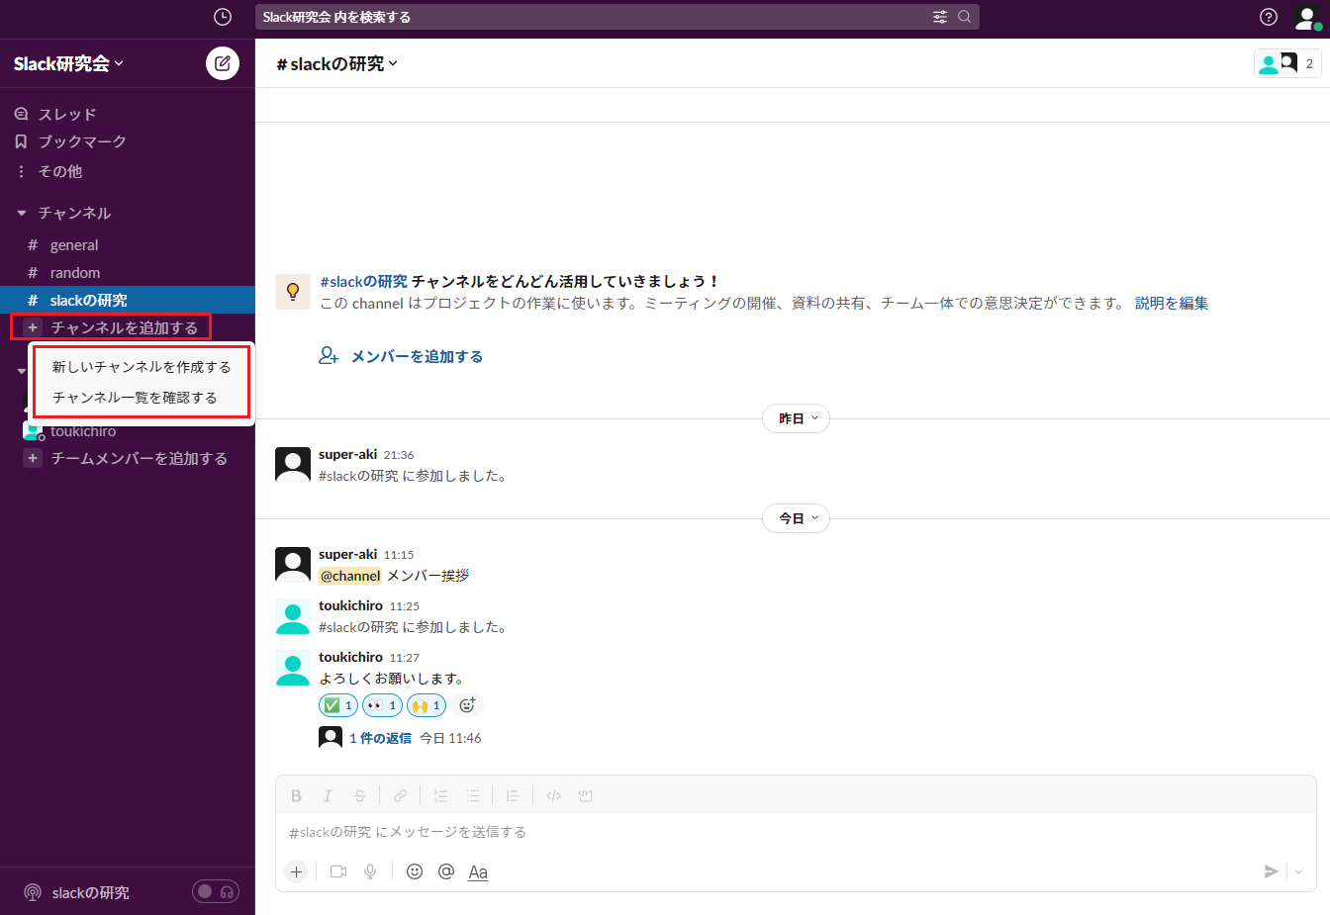Click the compose new message icon
This screenshot has height=915, width=1330.
coord(223,63)
